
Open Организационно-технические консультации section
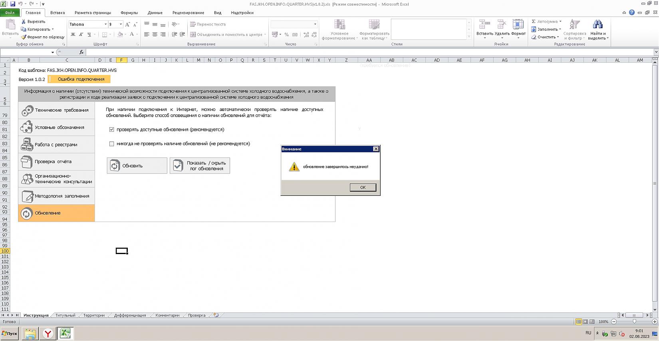click(56, 179)
